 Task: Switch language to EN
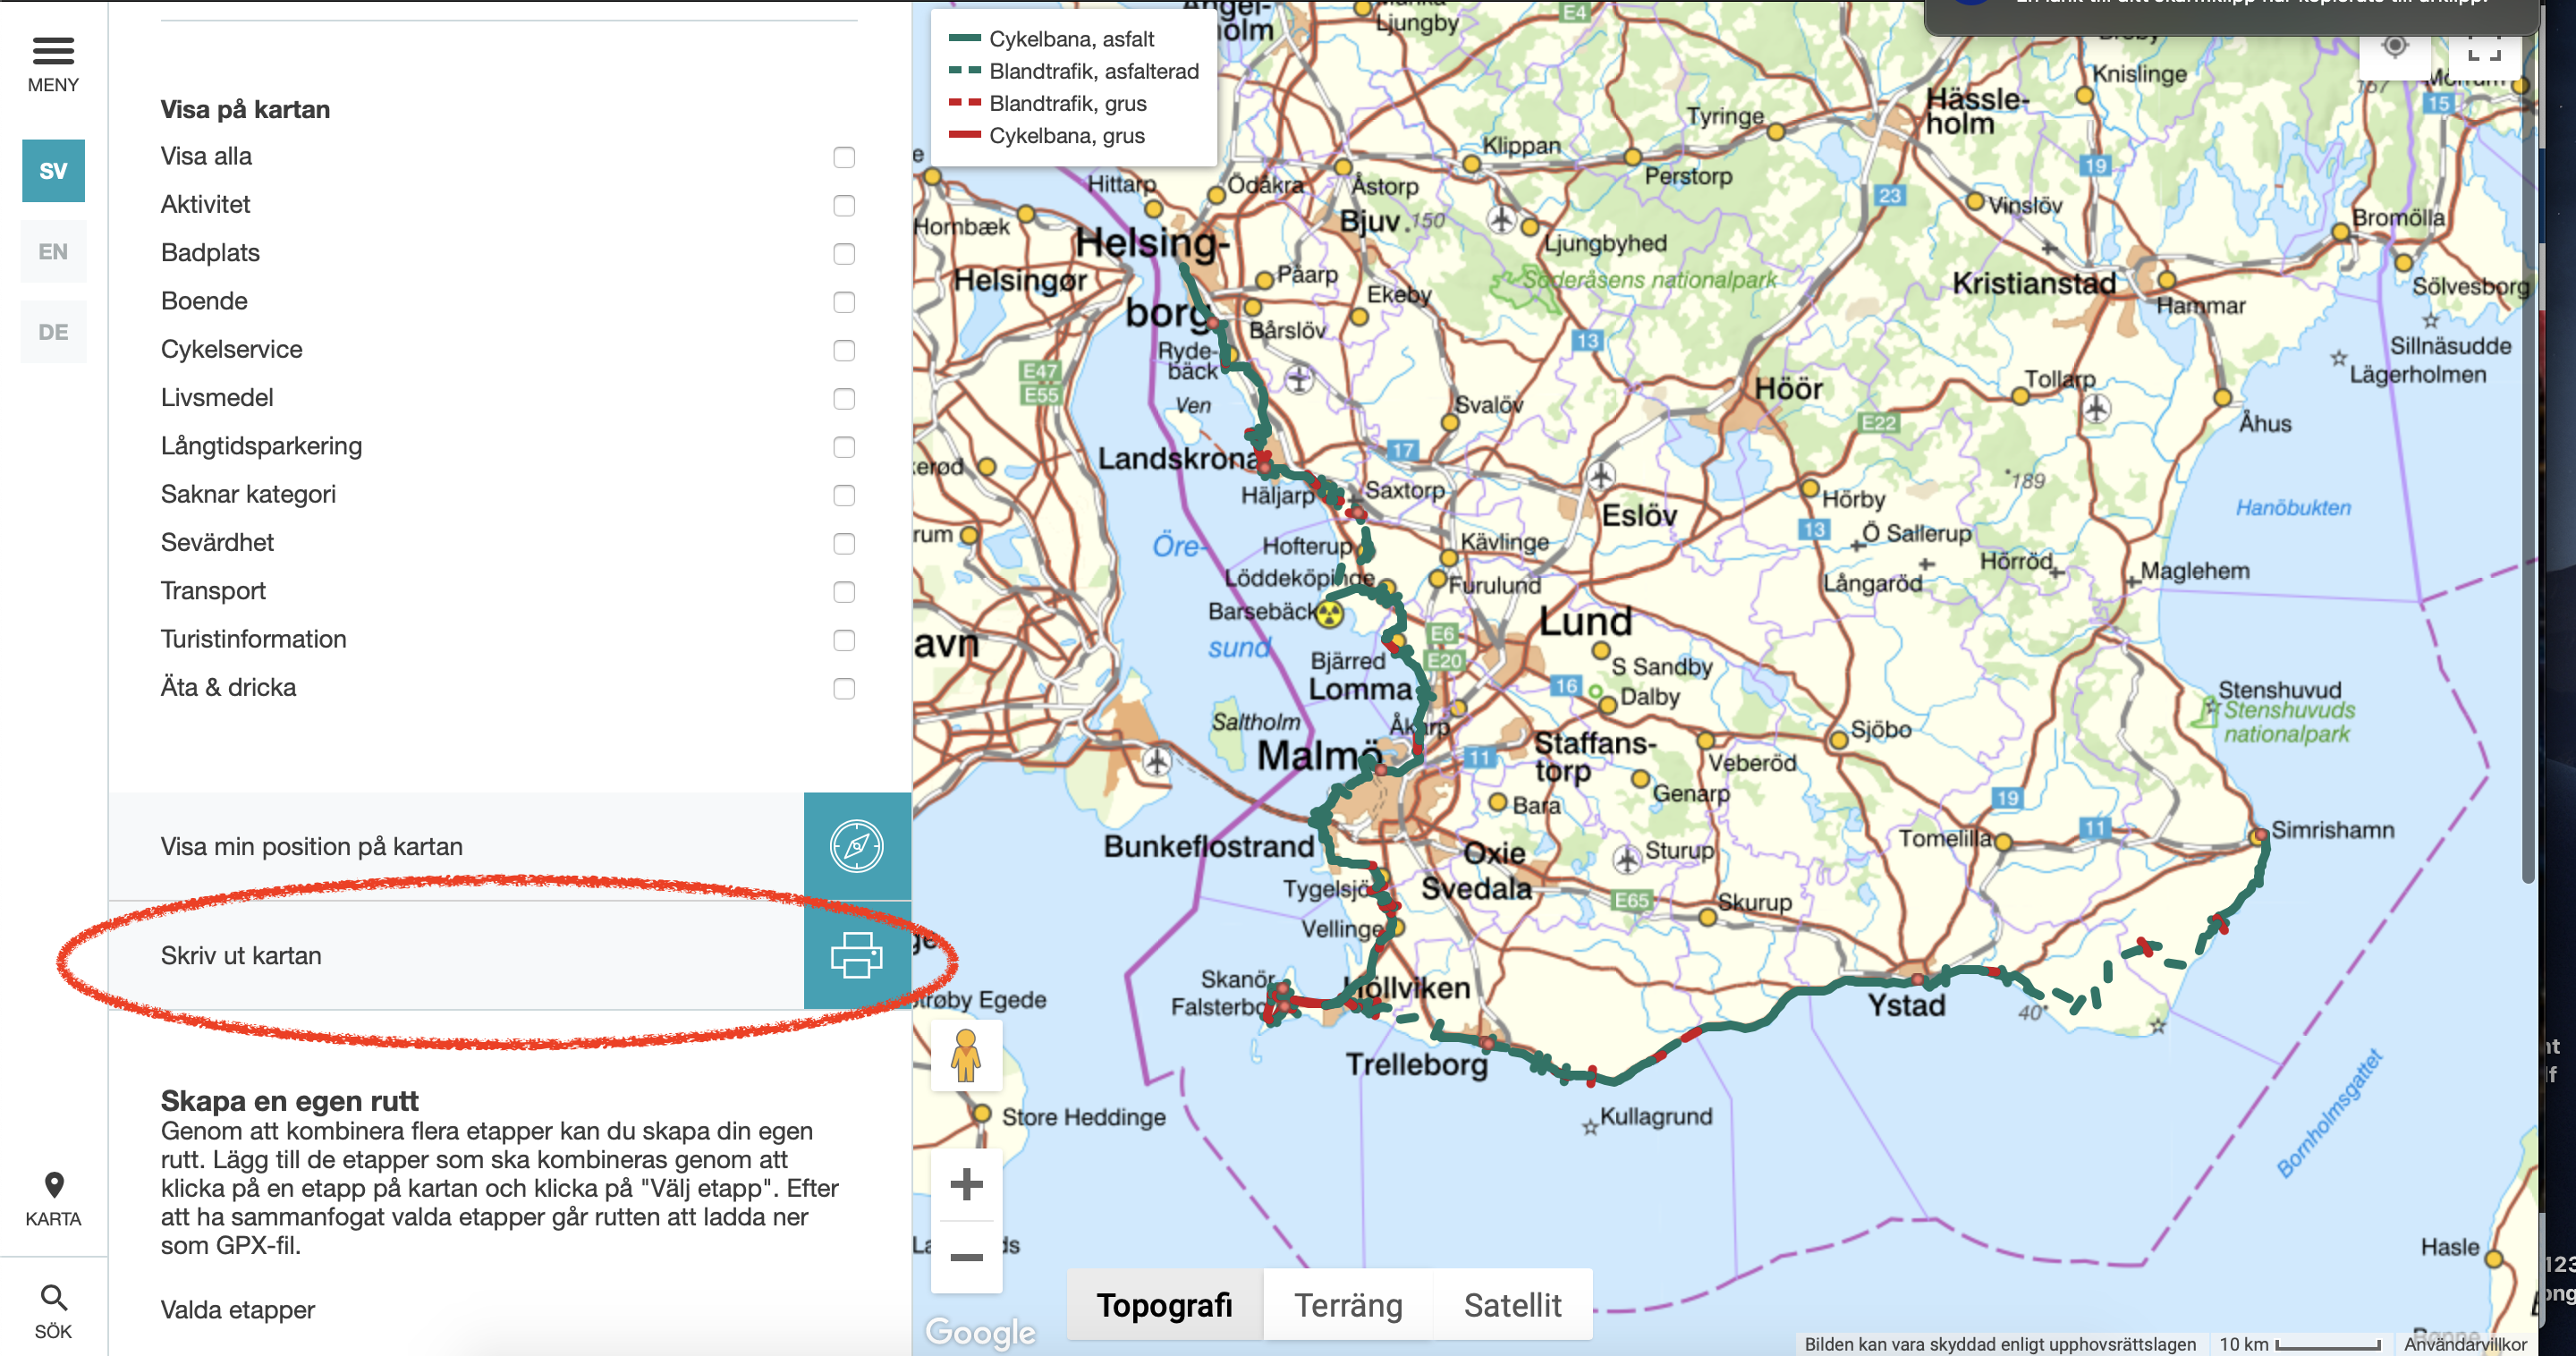pos(53,251)
